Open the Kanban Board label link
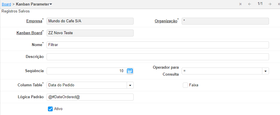The height and width of the screenshot is (115, 280). pos(29,33)
